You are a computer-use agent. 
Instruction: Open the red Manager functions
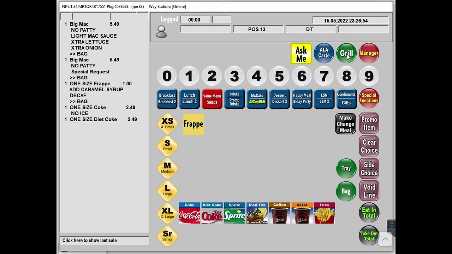(369, 53)
